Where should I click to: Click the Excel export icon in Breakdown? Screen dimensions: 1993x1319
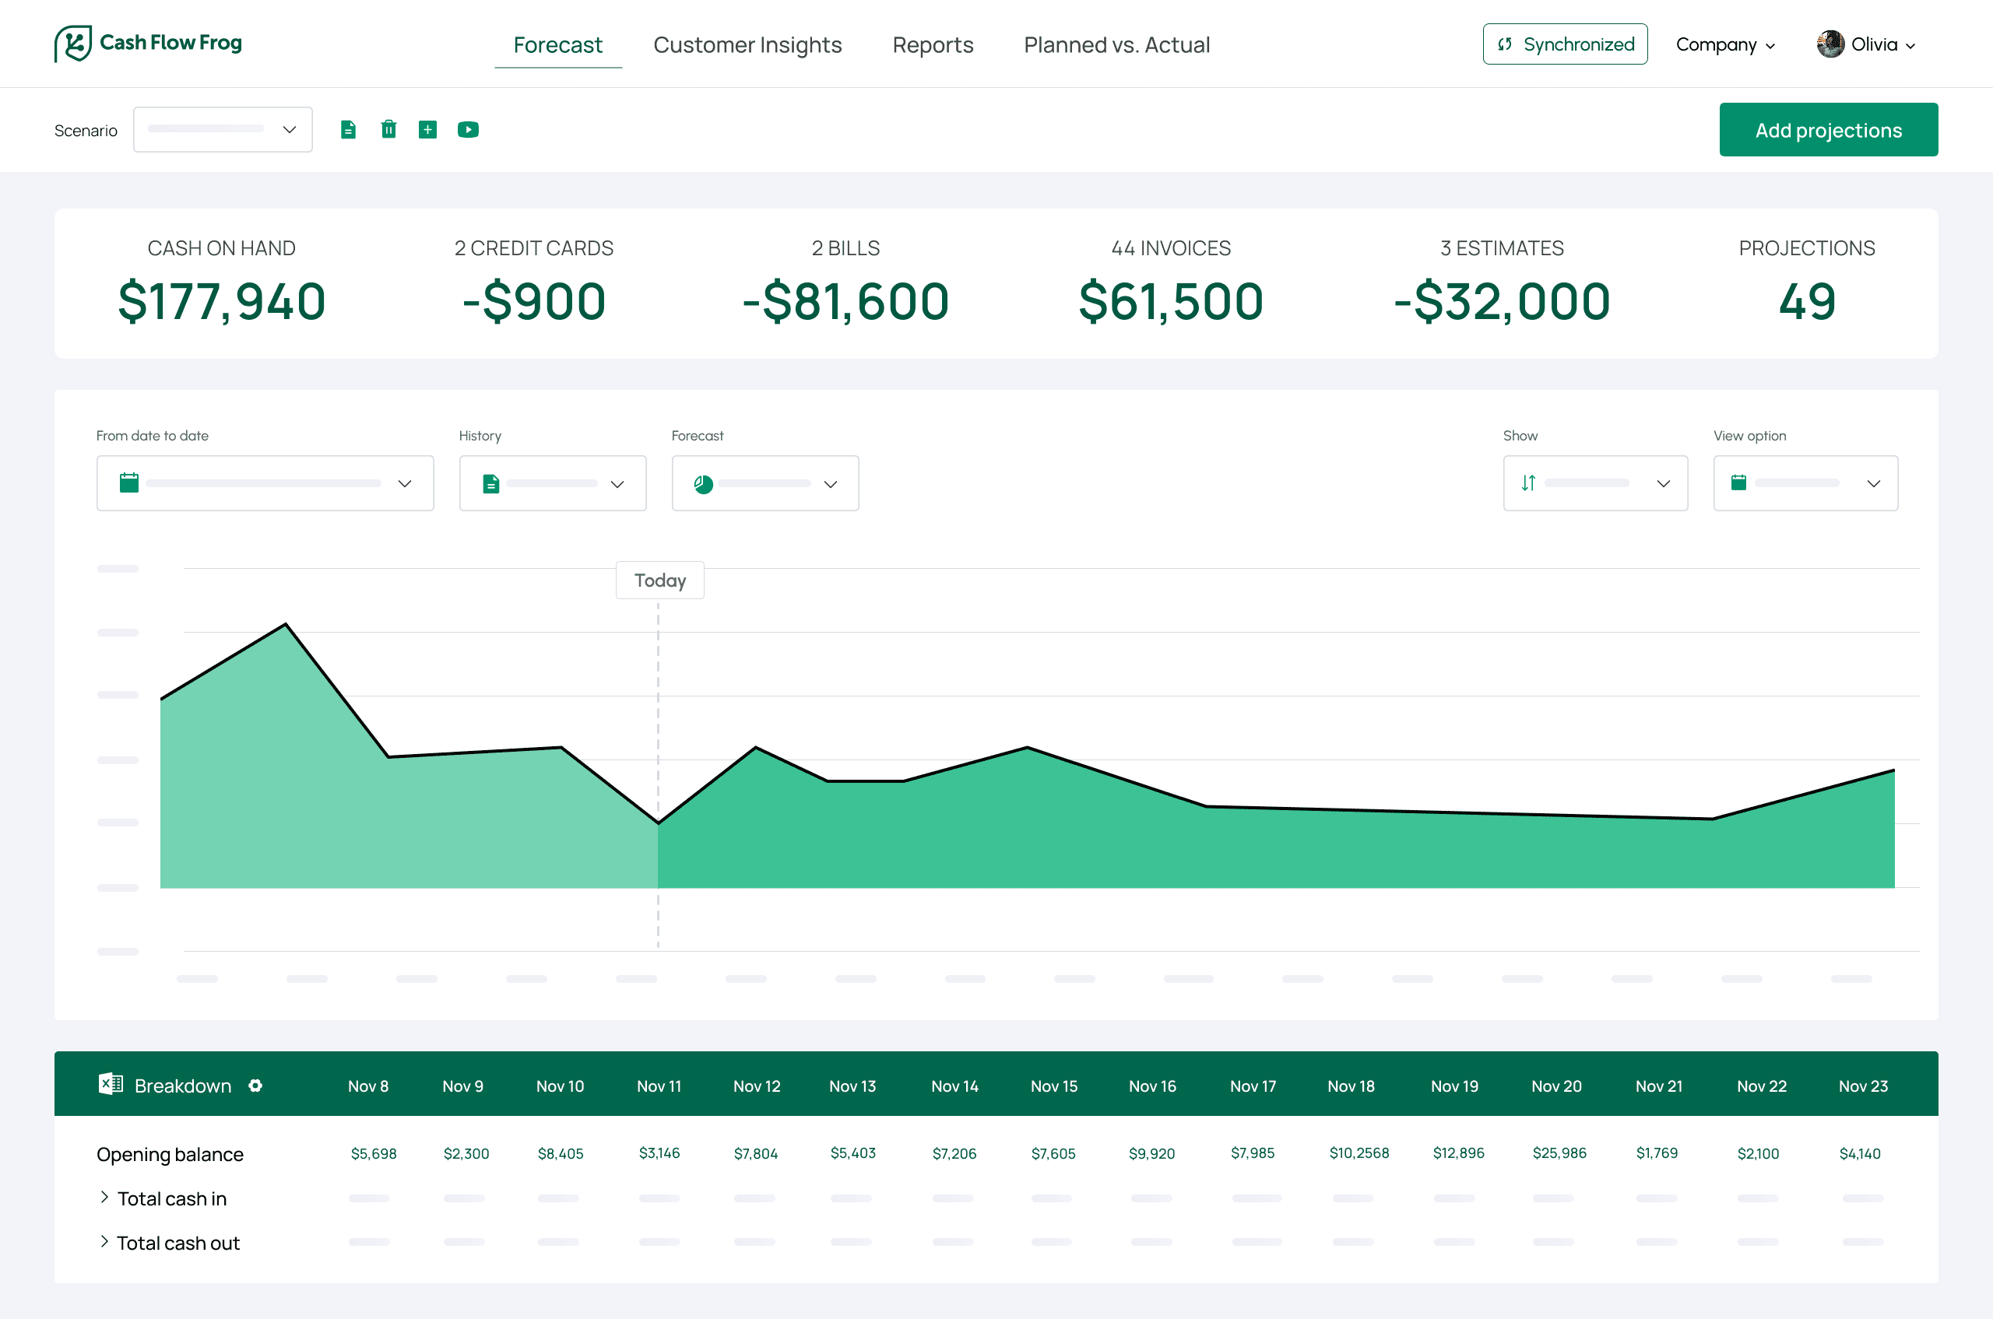[x=111, y=1084]
